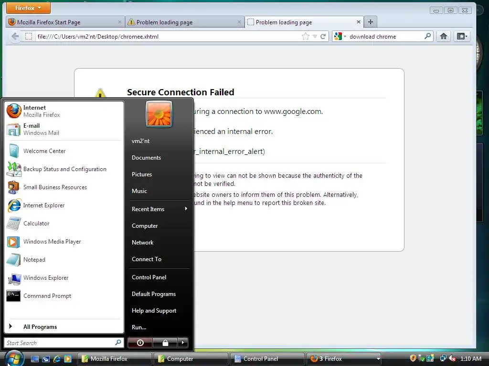Close the Mozilla Firefox Start Page tab
This screenshot has width=489, height=366.
(x=120, y=22)
